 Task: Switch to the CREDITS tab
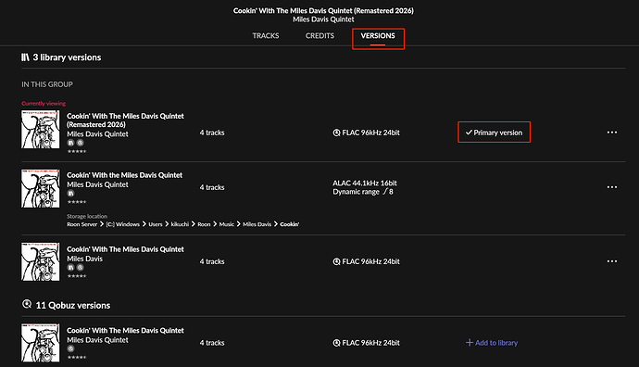pyautogui.click(x=319, y=36)
